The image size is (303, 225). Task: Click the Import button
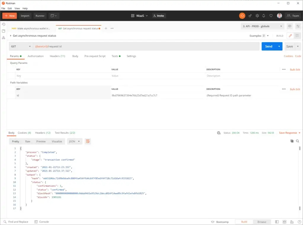click(25, 16)
